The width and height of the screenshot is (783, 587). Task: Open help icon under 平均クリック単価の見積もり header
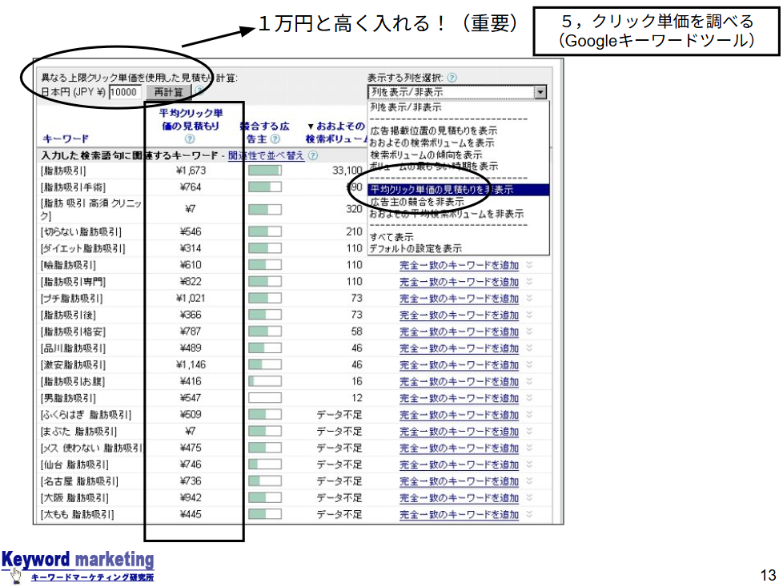click(190, 139)
